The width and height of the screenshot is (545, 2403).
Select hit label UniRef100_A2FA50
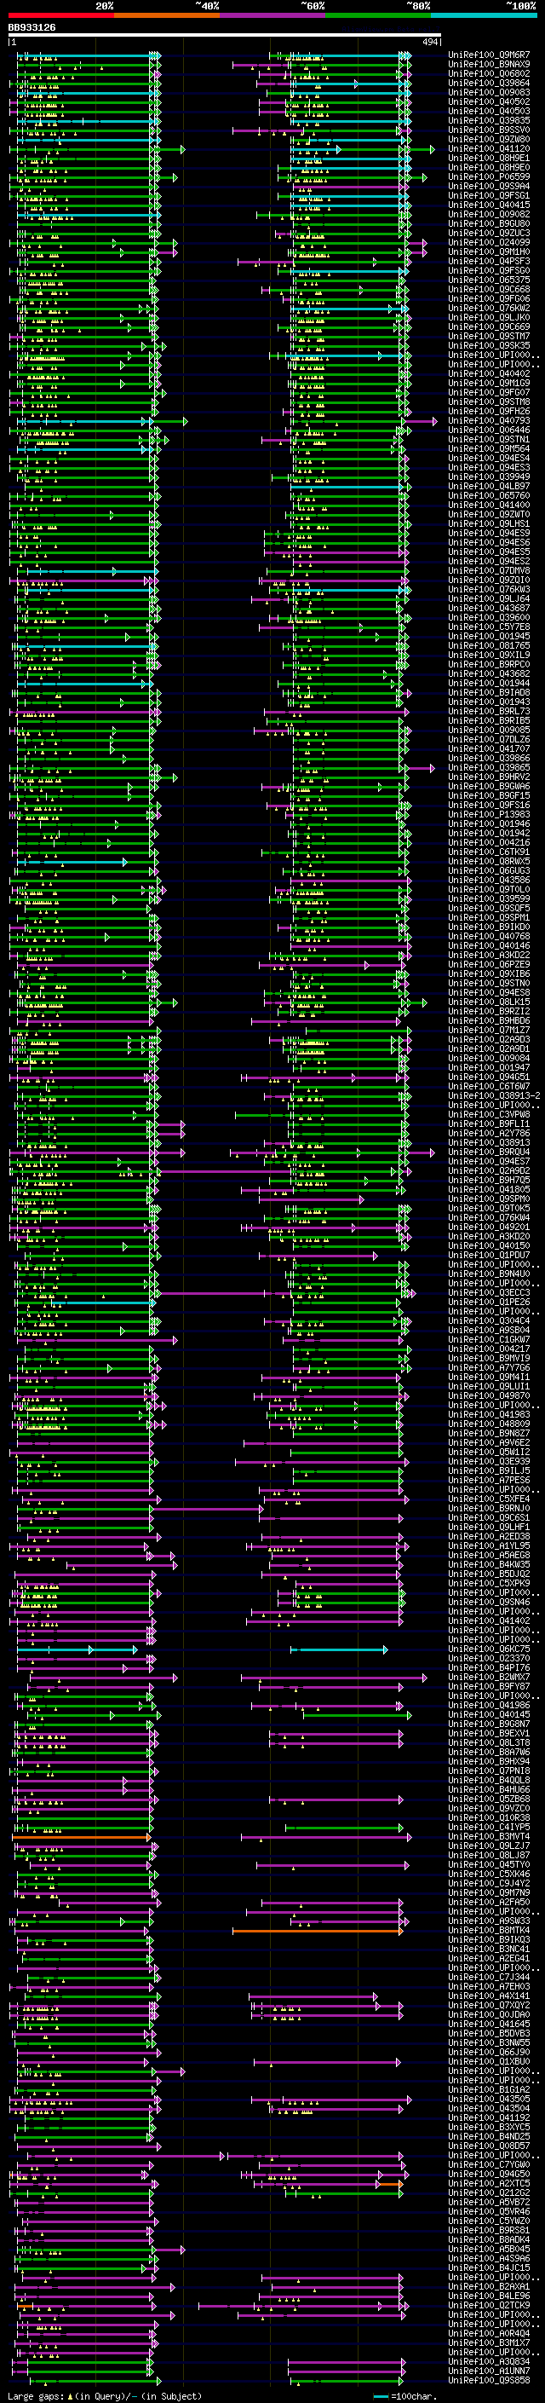[489, 1902]
